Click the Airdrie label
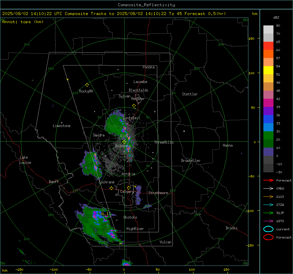Image resolution: width=293 pixels, height=274 pixels. [x=128, y=174]
